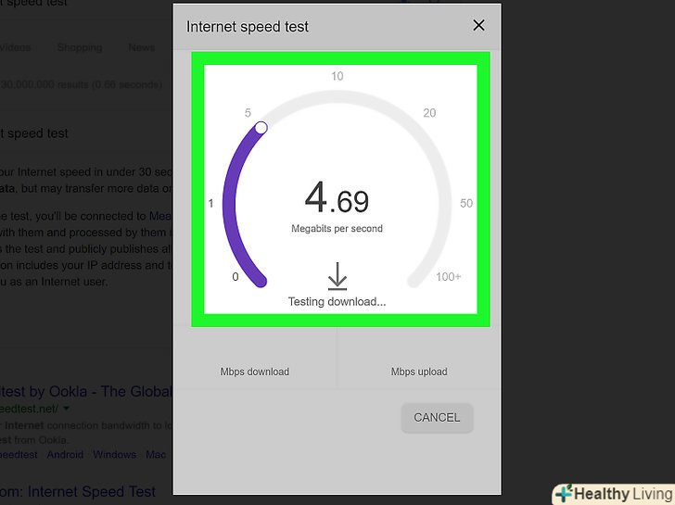
Task: Click the Internet Speed Test result link
Action: [x=78, y=492]
